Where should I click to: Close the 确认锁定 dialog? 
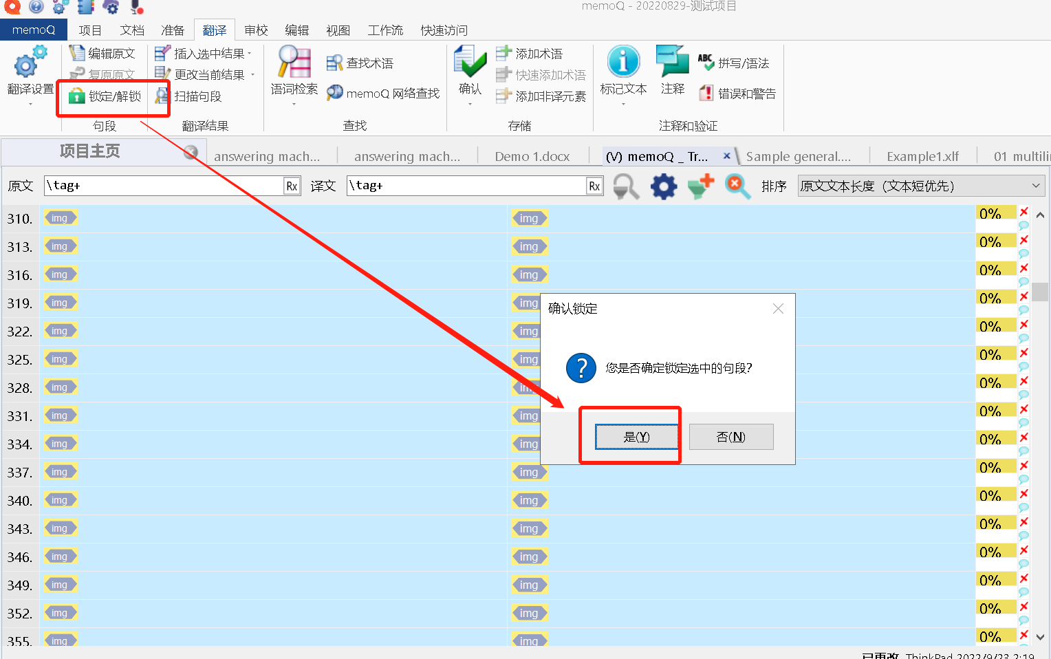pyautogui.click(x=778, y=309)
